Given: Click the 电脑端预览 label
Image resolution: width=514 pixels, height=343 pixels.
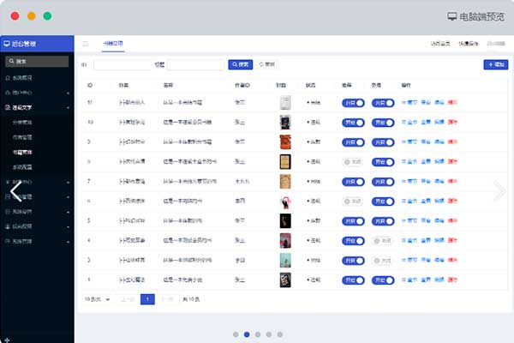Looking at the screenshot, I should tap(481, 16).
